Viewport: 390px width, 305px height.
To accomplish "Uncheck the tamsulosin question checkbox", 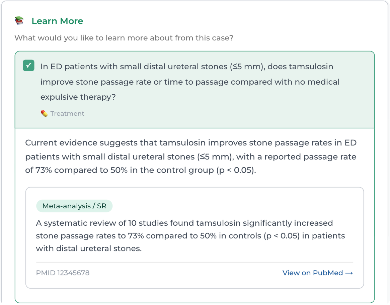I will [x=28, y=66].
